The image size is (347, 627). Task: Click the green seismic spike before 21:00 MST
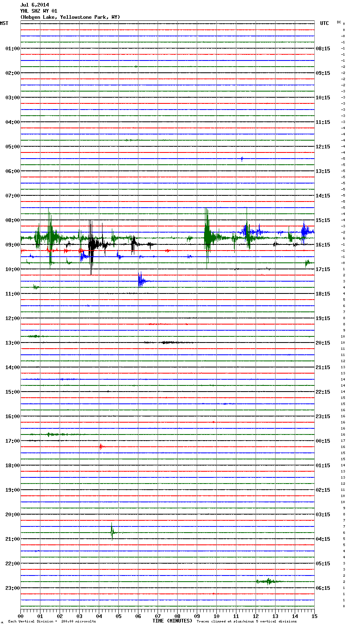(112, 532)
